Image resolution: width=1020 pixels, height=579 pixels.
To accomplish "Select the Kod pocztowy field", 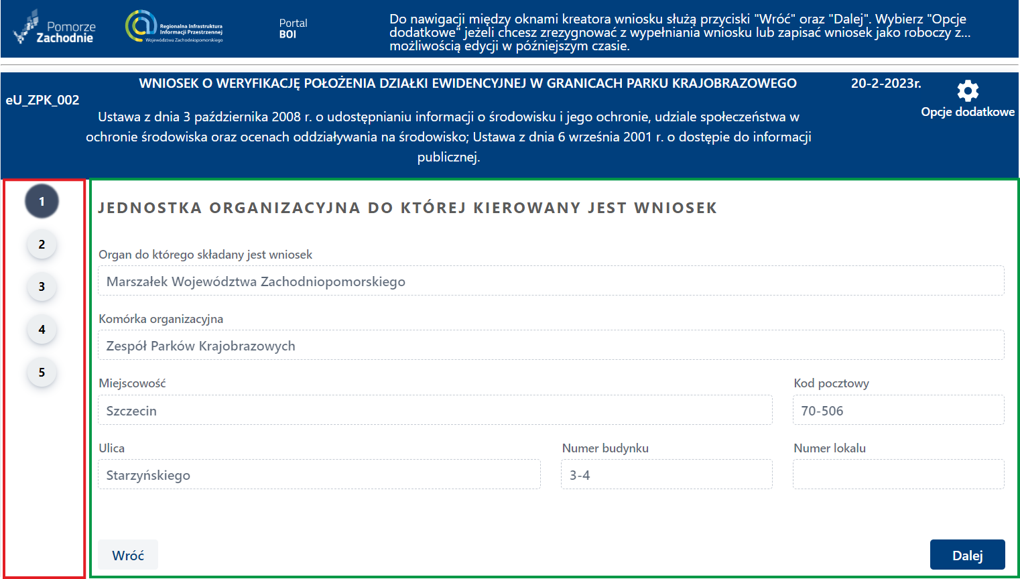I will (898, 409).
